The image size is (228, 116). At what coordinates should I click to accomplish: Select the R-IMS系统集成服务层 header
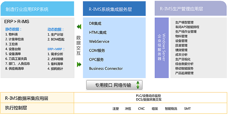(x=114, y=9)
